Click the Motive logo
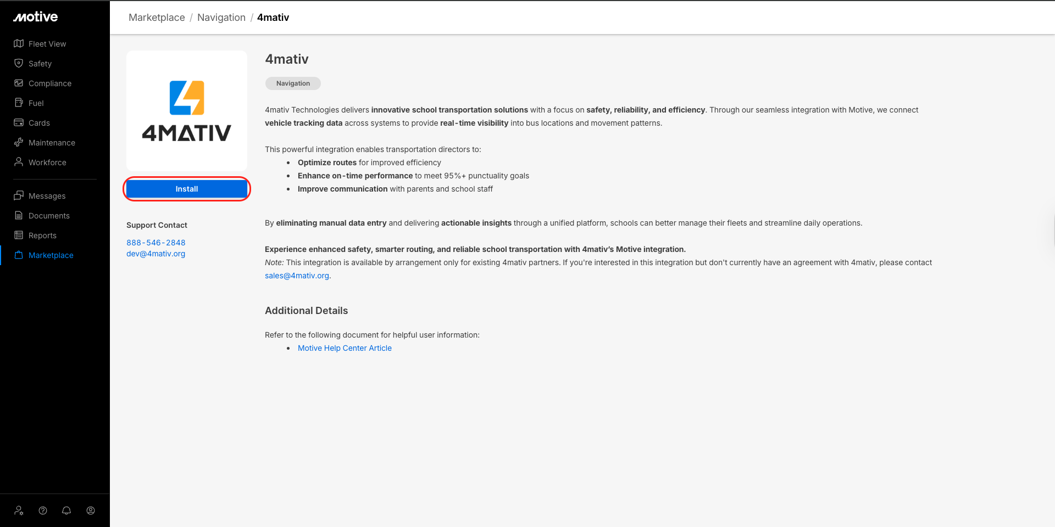 (36, 17)
